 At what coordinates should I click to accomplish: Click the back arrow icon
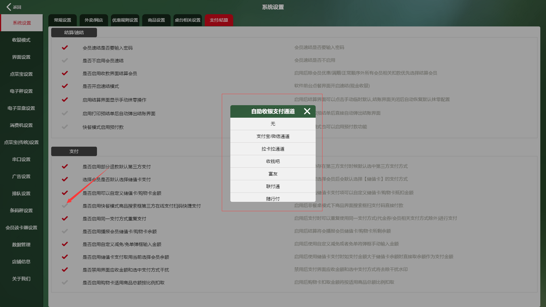coord(9,7)
